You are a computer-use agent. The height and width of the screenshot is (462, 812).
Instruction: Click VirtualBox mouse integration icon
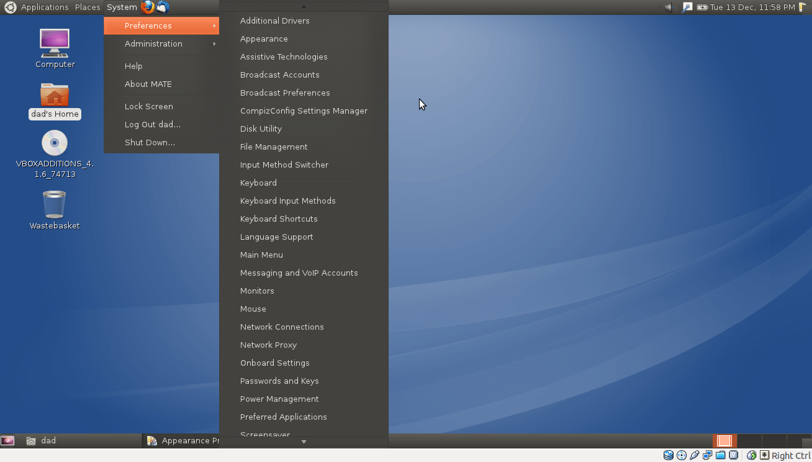click(751, 455)
